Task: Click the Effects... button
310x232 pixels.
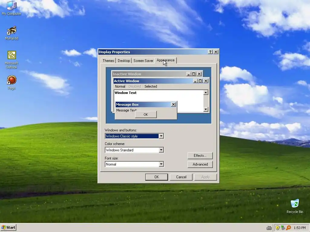Action: pos(200,156)
